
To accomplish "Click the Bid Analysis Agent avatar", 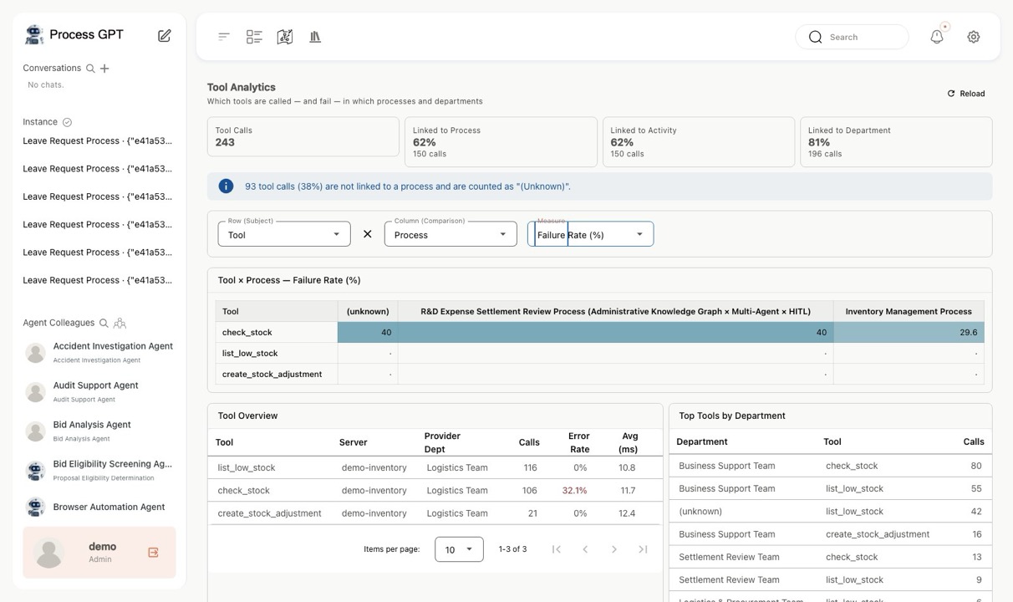I will click(x=35, y=431).
